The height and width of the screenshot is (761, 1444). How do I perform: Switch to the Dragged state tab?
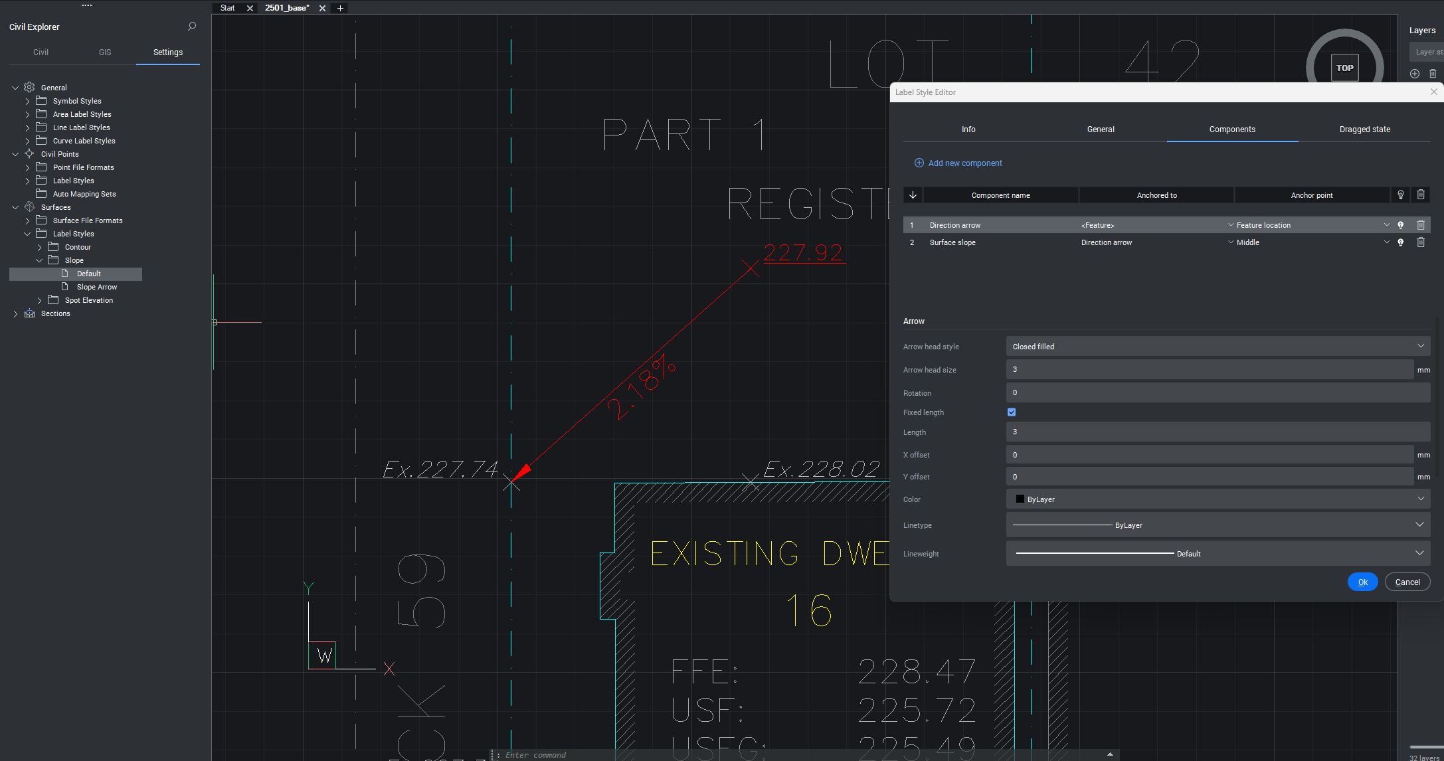(1364, 129)
